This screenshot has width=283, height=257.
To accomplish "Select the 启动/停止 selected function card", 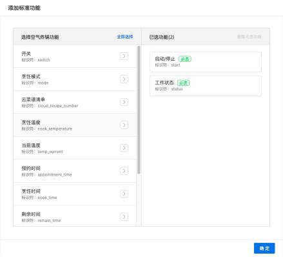I will (206, 62).
